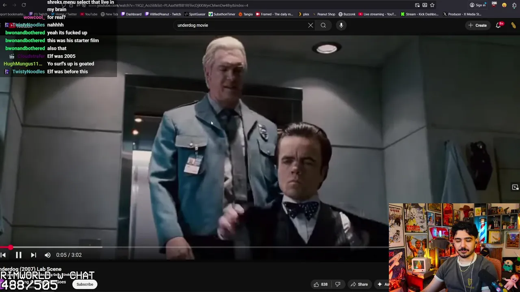The height and width of the screenshot is (292, 520).
Task: Click the video title Underdog (2007) Lab Scene
Action: point(31,269)
